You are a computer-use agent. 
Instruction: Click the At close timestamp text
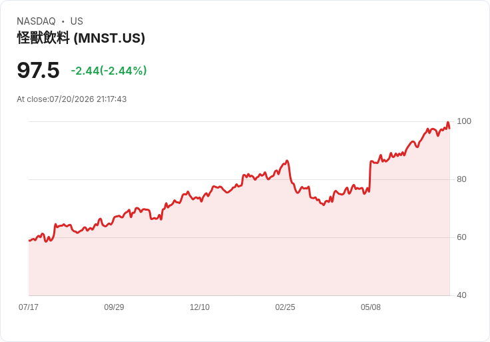coord(71,99)
